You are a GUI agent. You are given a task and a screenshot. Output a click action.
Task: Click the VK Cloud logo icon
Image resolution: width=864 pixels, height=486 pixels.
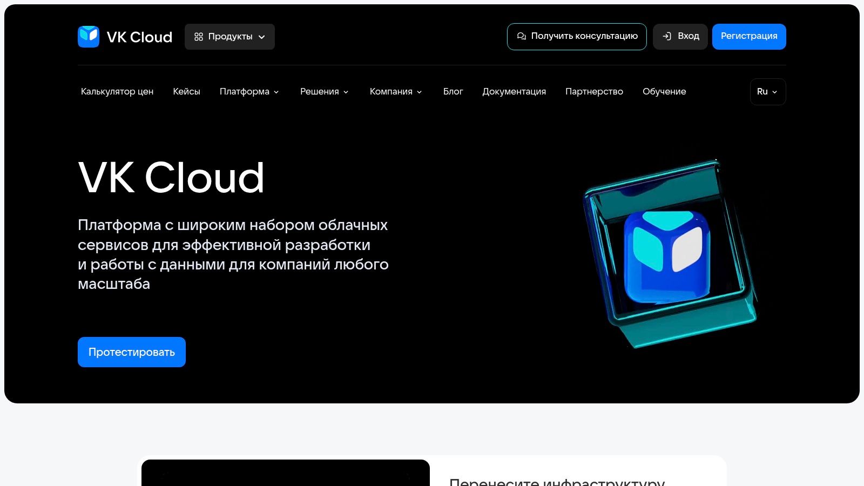89,37
